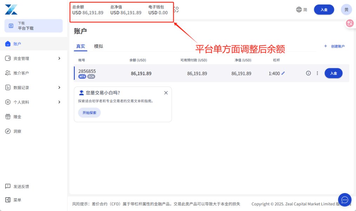The width and height of the screenshot is (356, 211).
Task: Switch to the 真实 accounts tab
Action: click(x=81, y=46)
